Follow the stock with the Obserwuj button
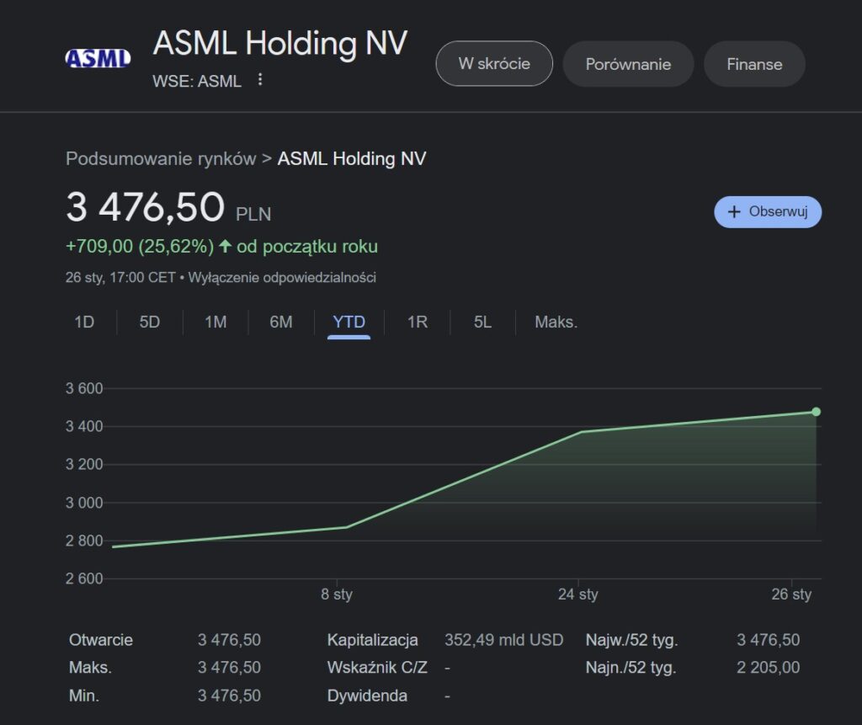 point(768,212)
